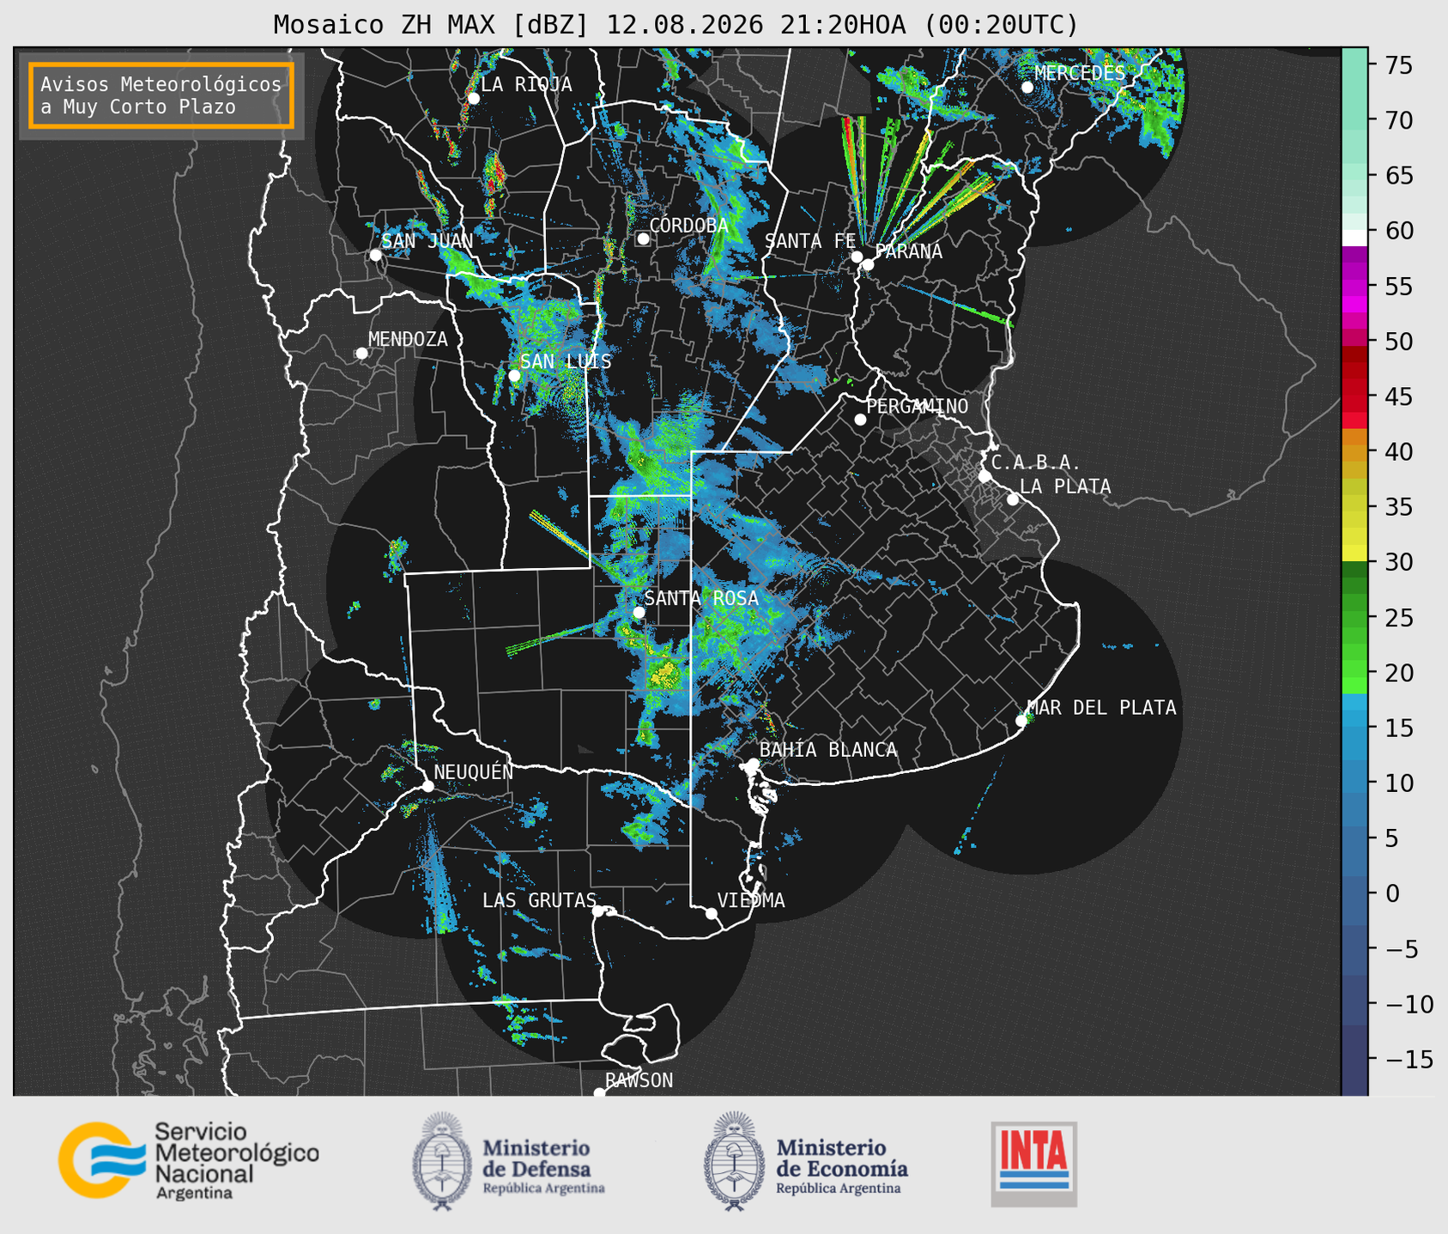
Task: Select the Neuquén city marker
Action: 427,786
